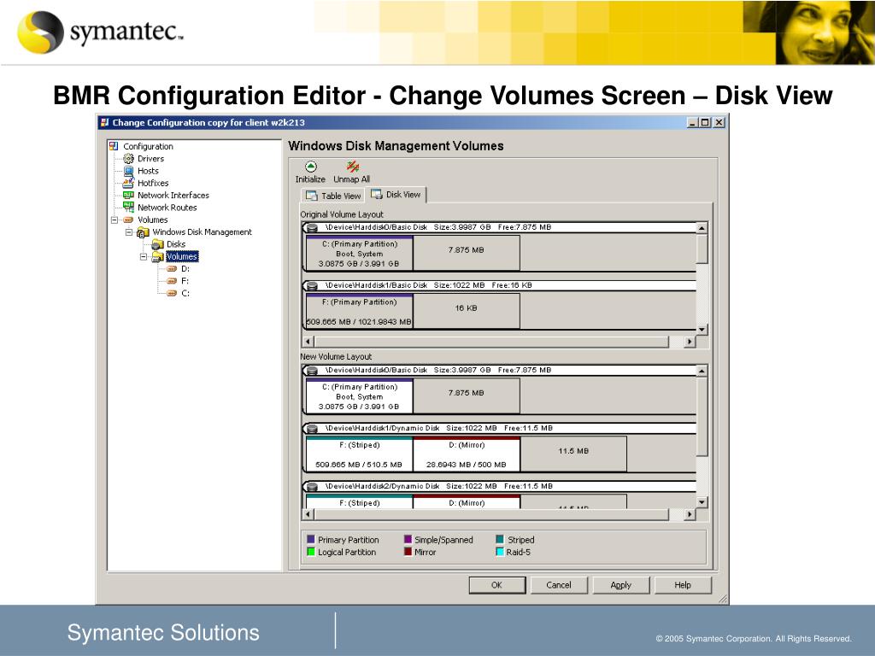Click the Initialize toolbar icon
Image resolution: width=875 pixels, height=656 pixels.
coord(311,167)
